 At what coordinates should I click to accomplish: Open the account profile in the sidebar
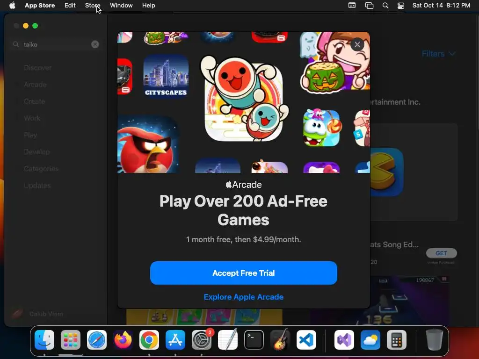pos(36,314)
